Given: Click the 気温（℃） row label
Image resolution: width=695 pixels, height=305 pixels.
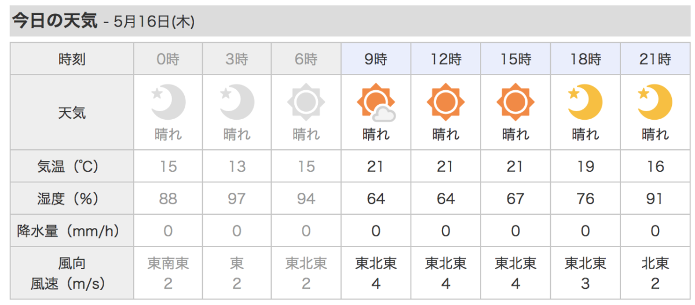Looking at the screenshot, I should 72,167.
